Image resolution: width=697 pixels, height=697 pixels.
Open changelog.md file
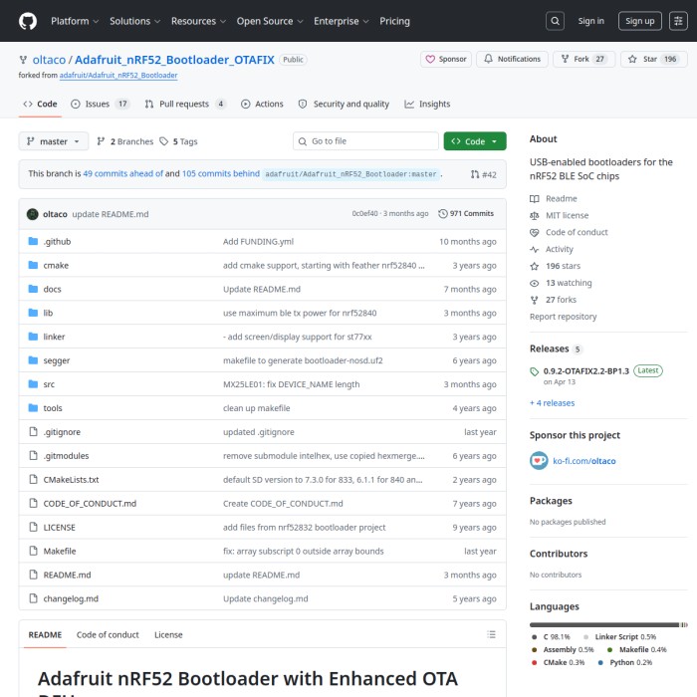[x=71, y=598]
